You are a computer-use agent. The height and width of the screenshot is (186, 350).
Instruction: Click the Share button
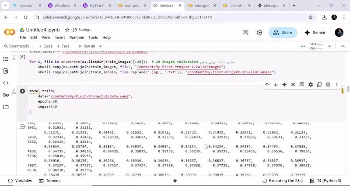(x=283, y=32)
